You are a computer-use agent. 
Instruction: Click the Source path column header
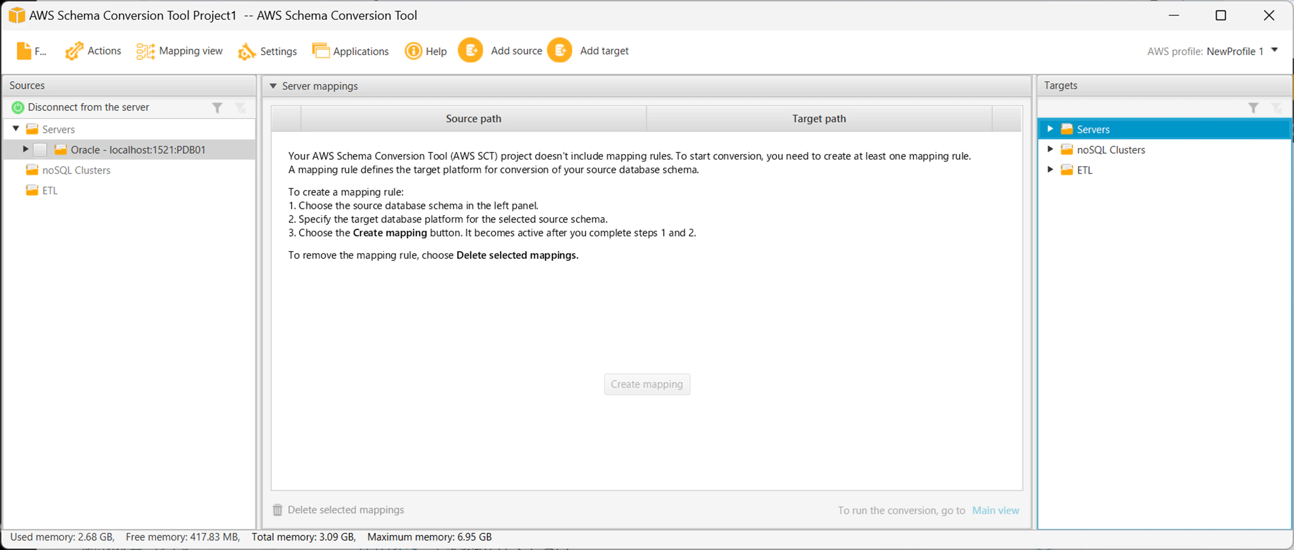474,119
